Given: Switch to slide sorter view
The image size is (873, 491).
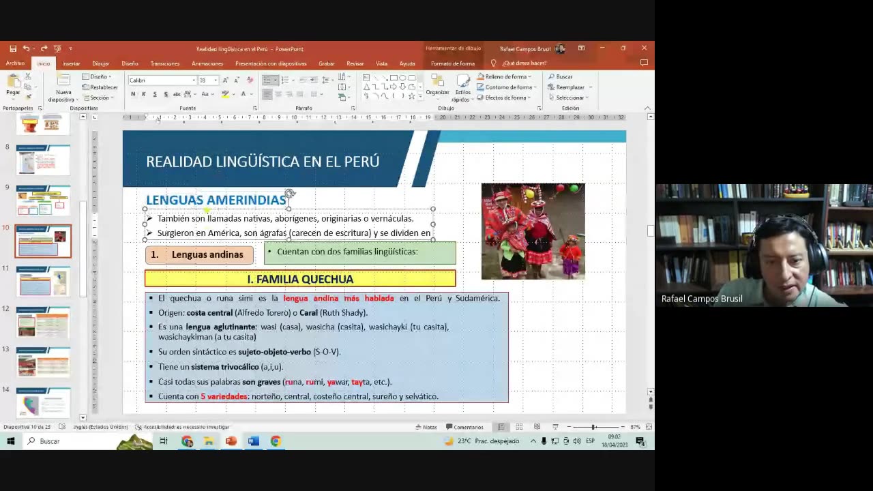Looking at the screenshot, I should coord(519,427).
